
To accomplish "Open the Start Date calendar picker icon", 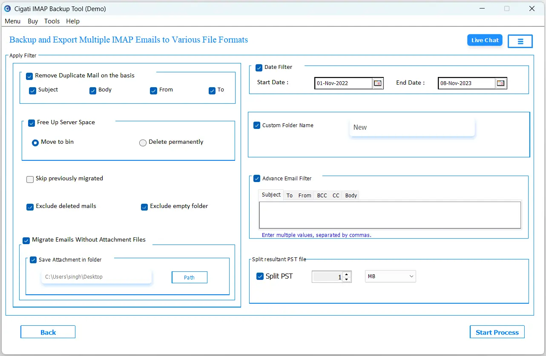I will 378,83.
